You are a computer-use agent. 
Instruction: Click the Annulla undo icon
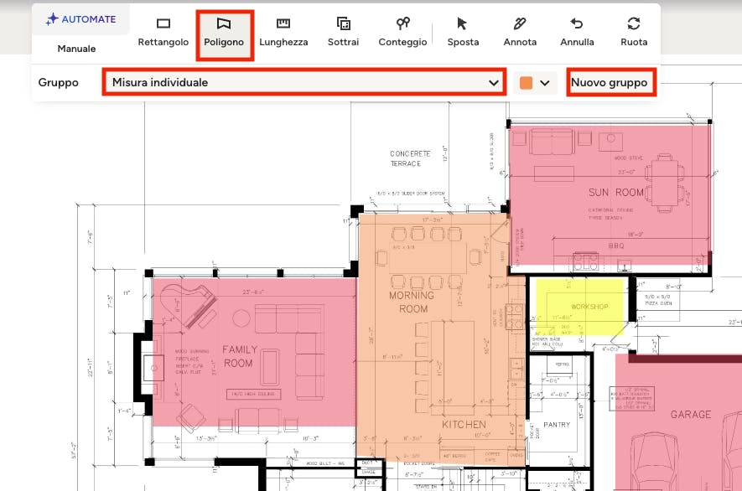coord(577,32)
